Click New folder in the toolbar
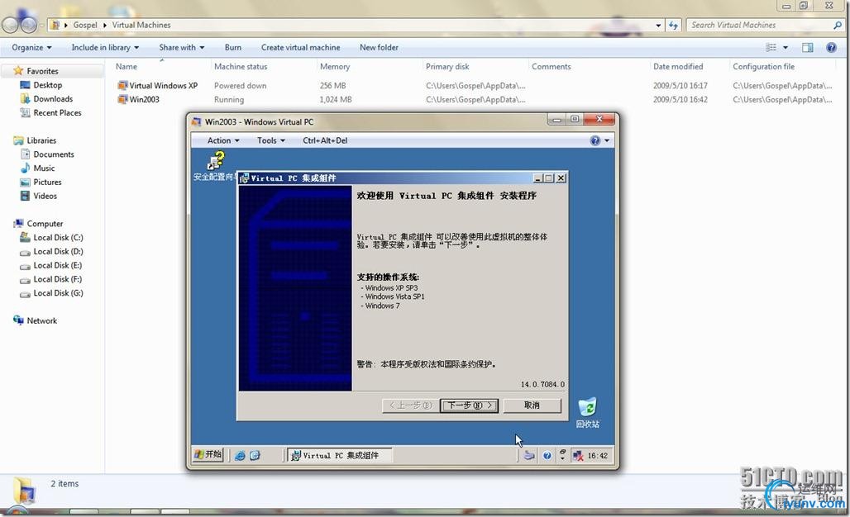This screenshot has width=850, height=517. click(x=379, y=48)
